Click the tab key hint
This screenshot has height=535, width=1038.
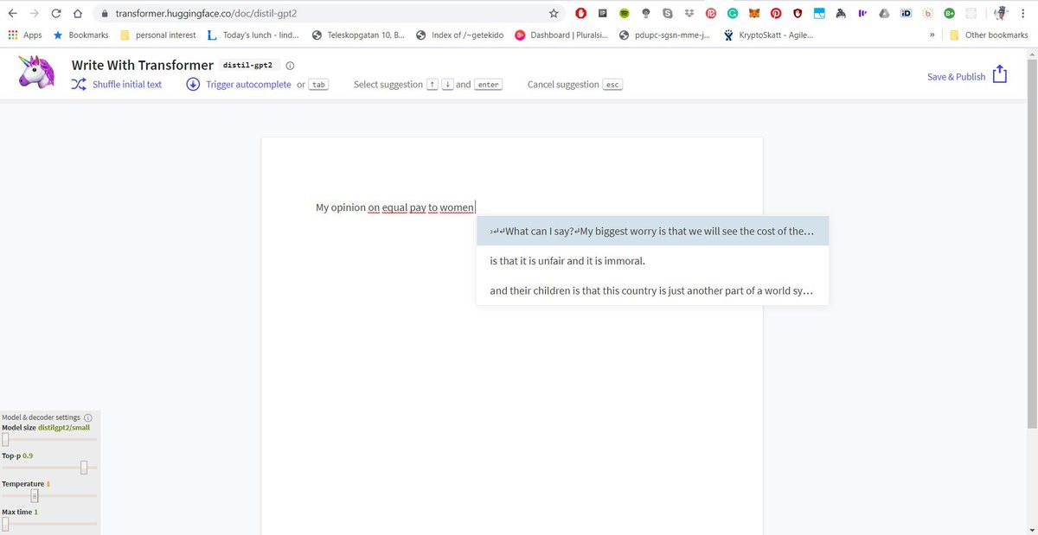click(319, 85)
